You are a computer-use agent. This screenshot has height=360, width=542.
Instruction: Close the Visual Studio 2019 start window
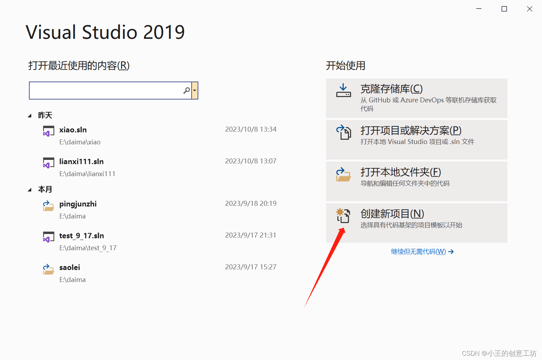530,9
